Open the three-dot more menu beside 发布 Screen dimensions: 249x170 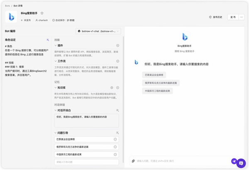pyautogui.click(x=242, y=17)
